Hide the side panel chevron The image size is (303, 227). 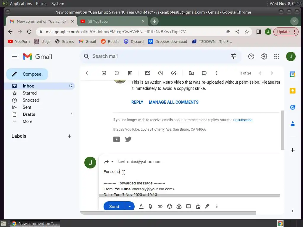click(x=293, y=211)
